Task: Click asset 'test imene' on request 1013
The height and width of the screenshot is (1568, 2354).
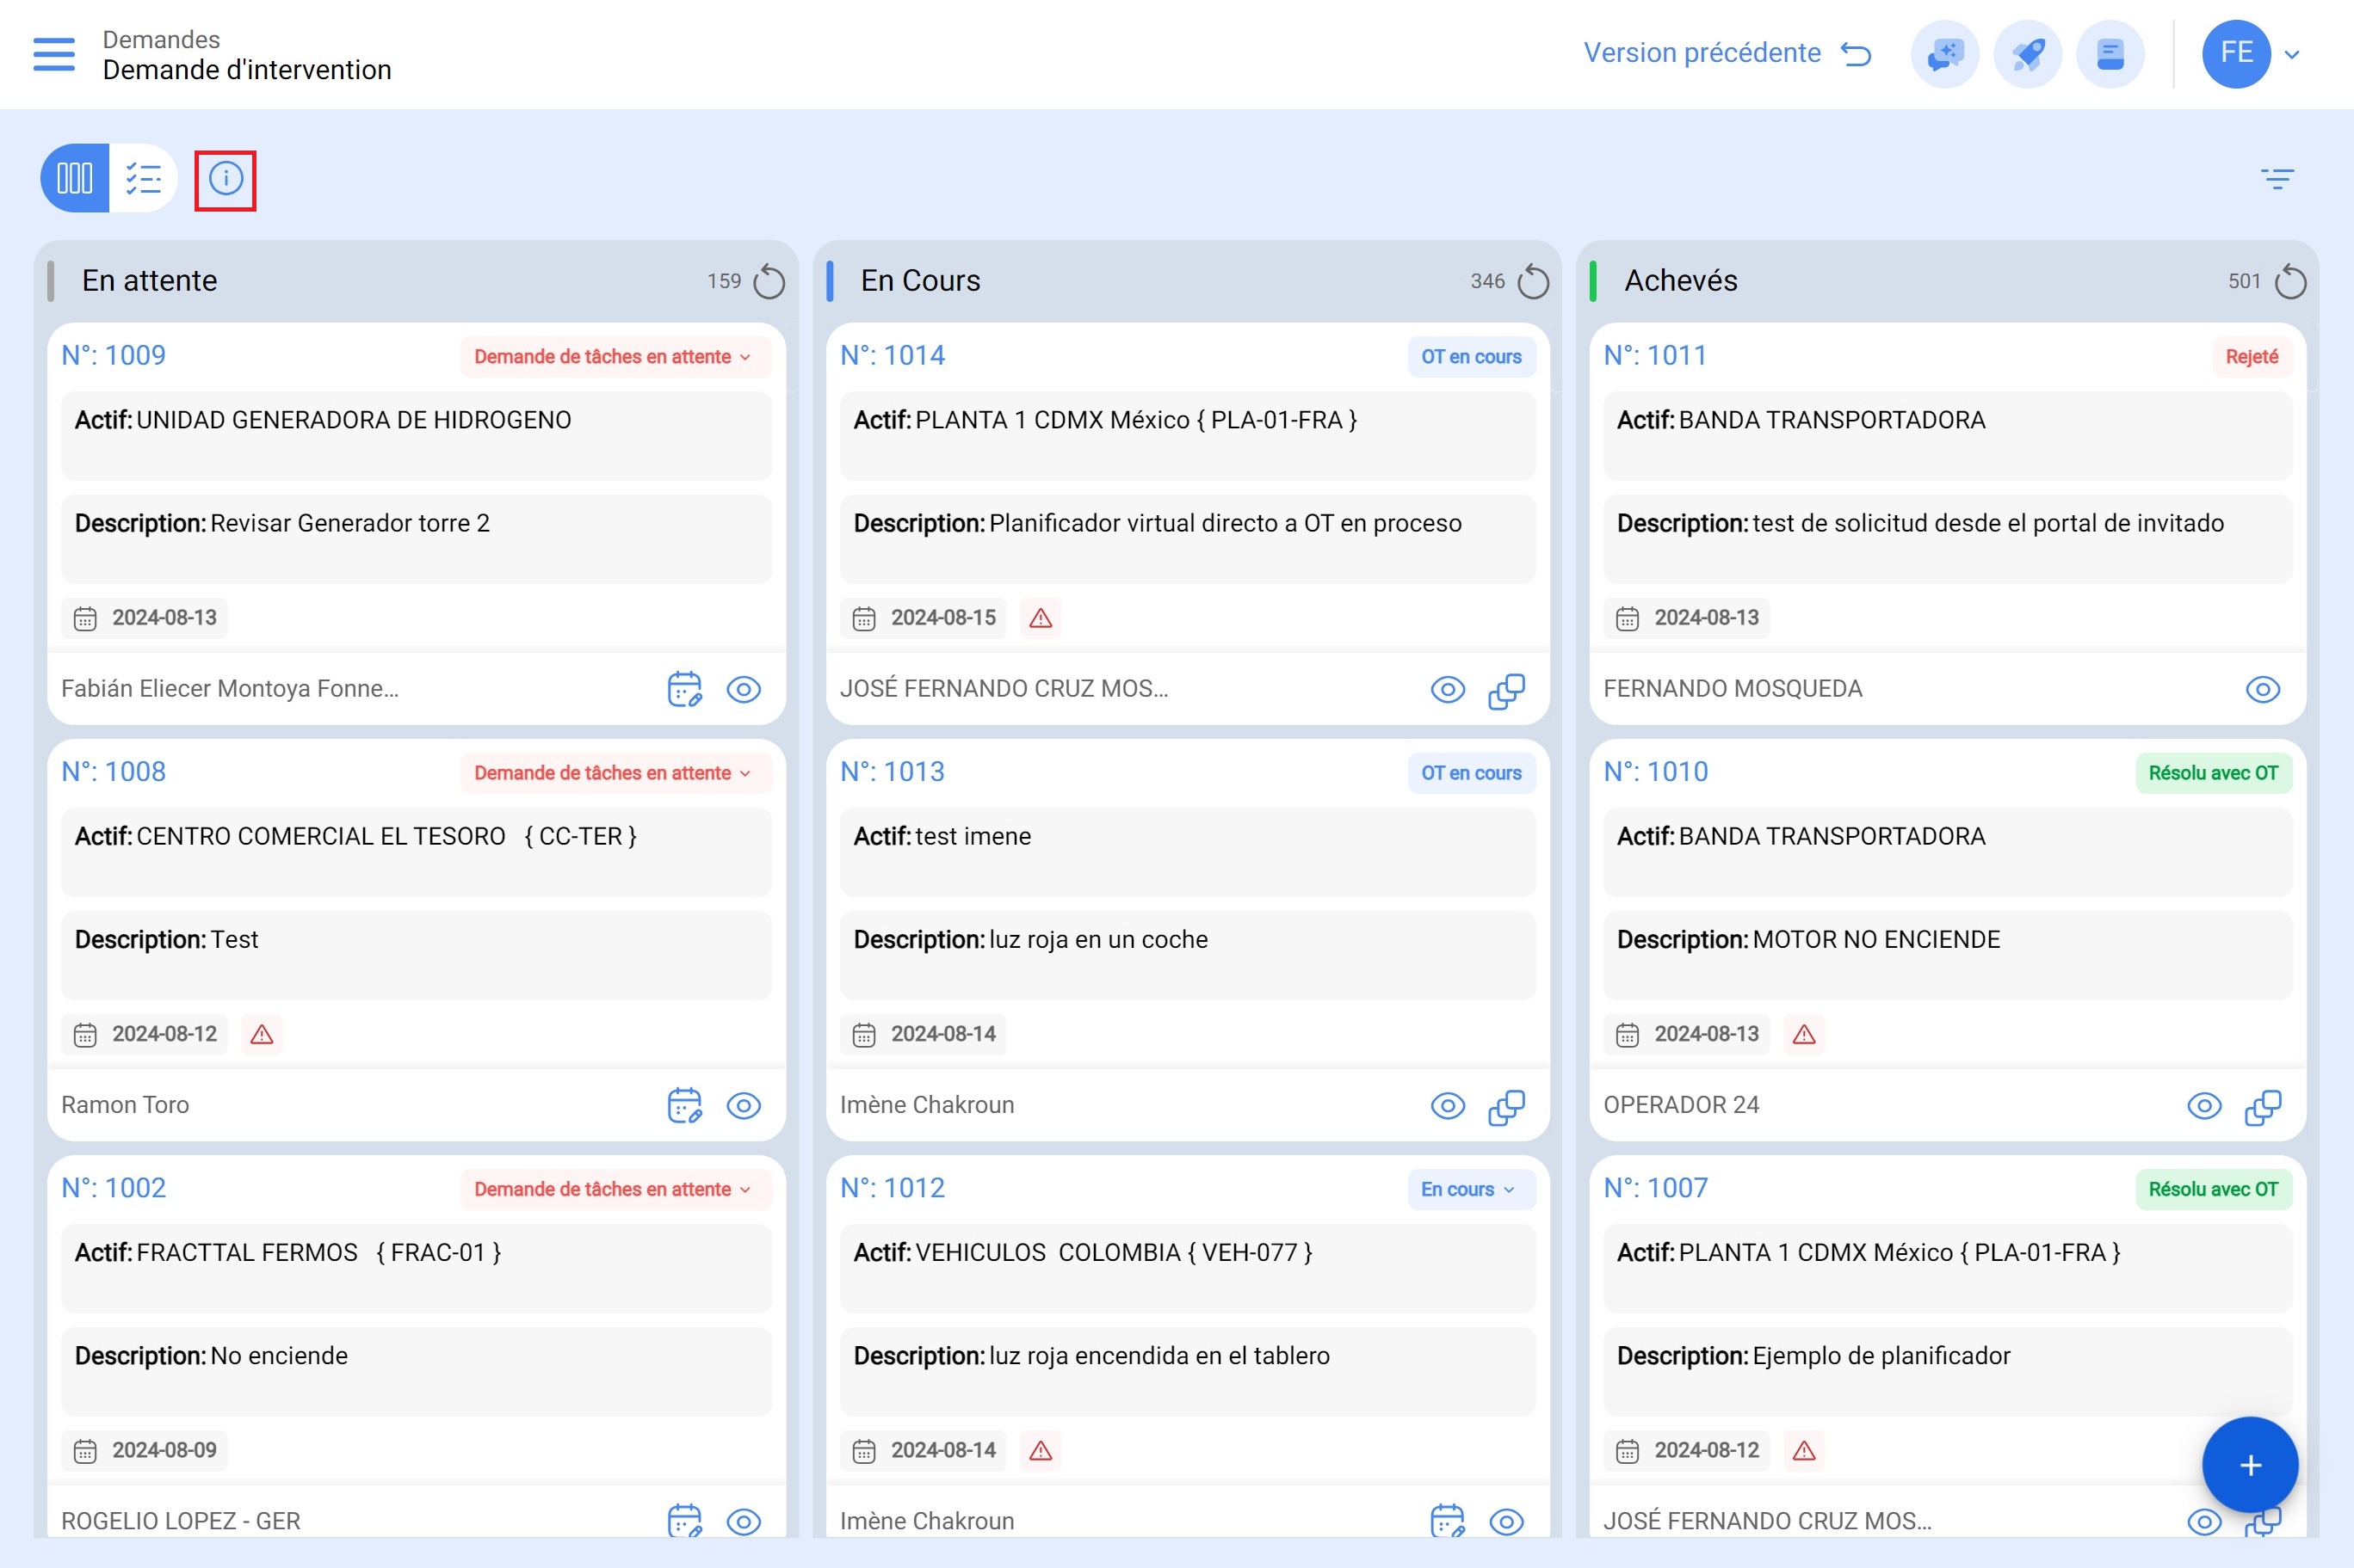Action: click(x=973, y=837)
